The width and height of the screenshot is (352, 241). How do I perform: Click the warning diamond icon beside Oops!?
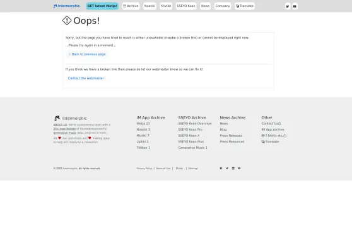pos(67,20)
